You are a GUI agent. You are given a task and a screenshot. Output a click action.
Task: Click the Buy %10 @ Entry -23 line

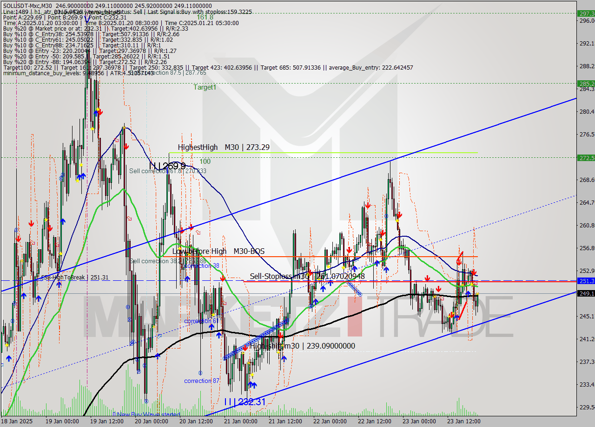(x=90, y=51)
